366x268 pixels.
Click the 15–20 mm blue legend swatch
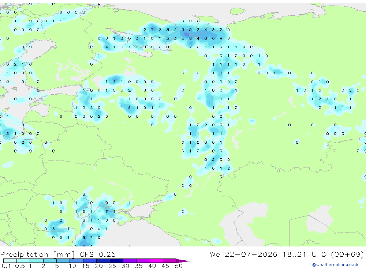point(90,261)
